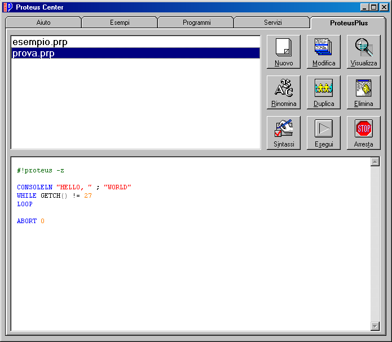Viewport: 392px width, 342px height.
Task: Rename the file using Rinomina
Action: coord(284,92)
